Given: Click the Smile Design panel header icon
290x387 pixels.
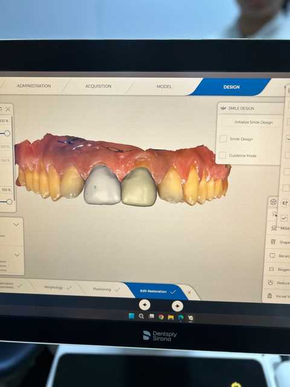Looking at the screenshot, I should point(224,108).
